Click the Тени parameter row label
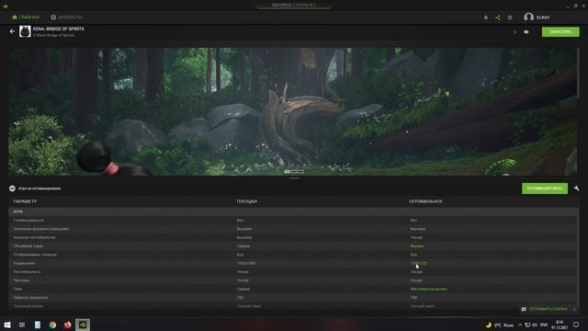Screen dimensions: 588x331 pos(17,289)
